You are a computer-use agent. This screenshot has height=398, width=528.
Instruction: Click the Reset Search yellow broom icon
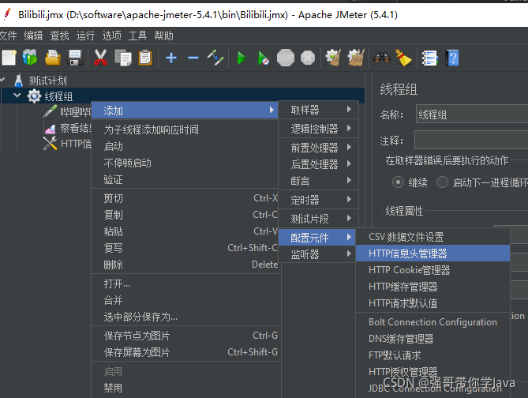click(x=403, y=58)
